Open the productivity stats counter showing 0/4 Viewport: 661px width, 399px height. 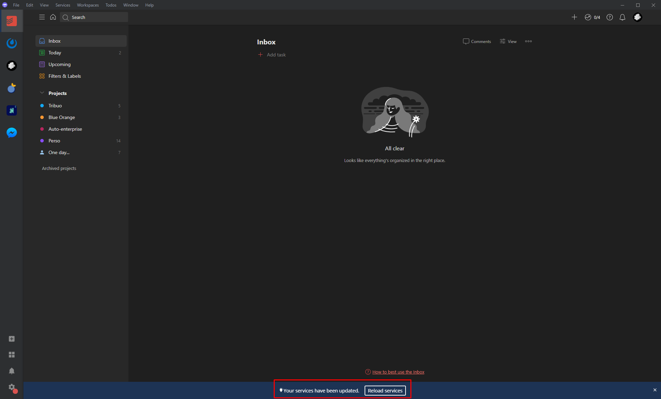(x=593, y=17)
